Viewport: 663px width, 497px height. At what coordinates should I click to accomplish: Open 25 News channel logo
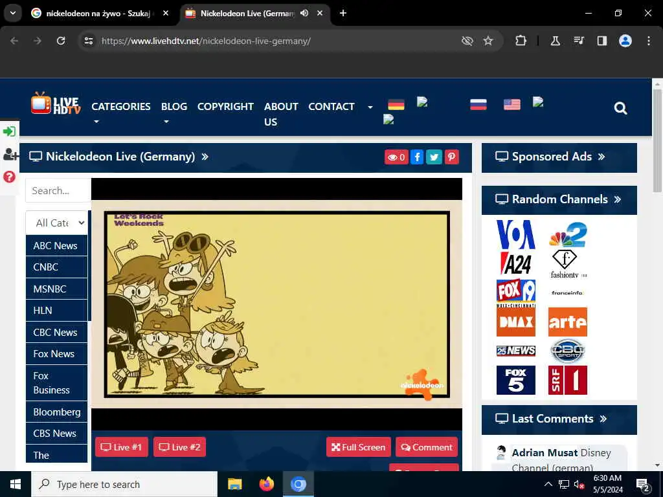point(516,351)
